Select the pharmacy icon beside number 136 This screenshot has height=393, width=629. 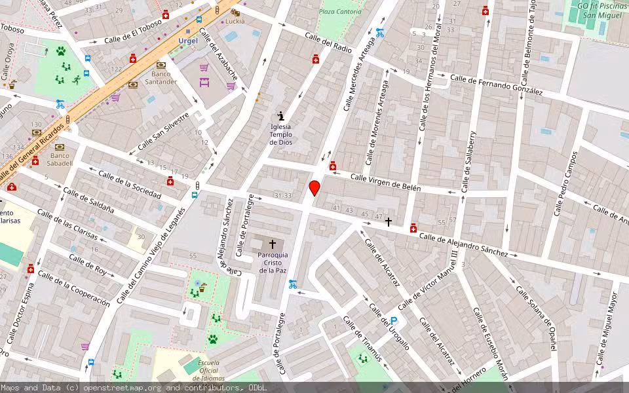[x=35, y=161]
